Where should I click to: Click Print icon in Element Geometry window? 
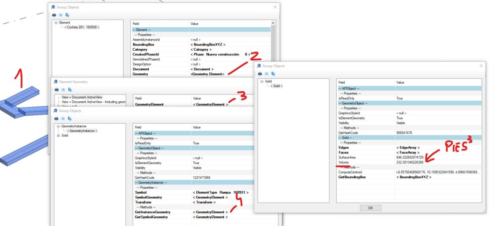coord(57,89)
